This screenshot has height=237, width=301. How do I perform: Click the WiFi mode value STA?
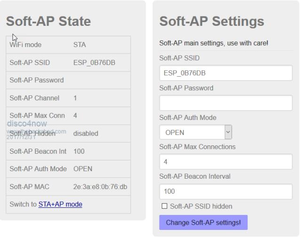point(79,45)
